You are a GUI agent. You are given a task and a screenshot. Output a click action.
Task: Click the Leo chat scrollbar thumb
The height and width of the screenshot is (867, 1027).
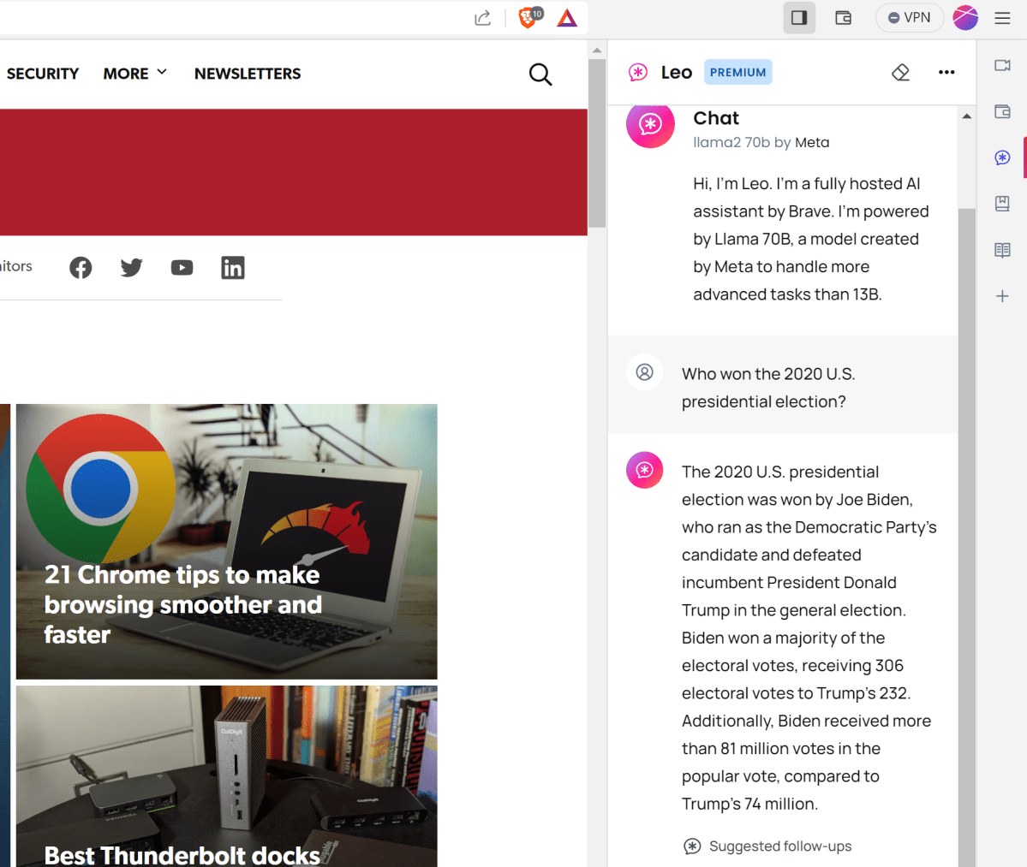point(967,537)
